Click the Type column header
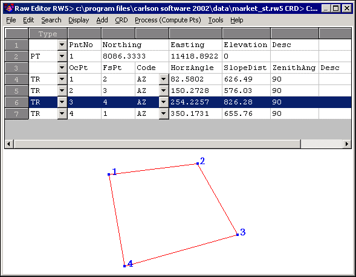Viewport: 356px width, 277px height. click(x=48, y=34)
